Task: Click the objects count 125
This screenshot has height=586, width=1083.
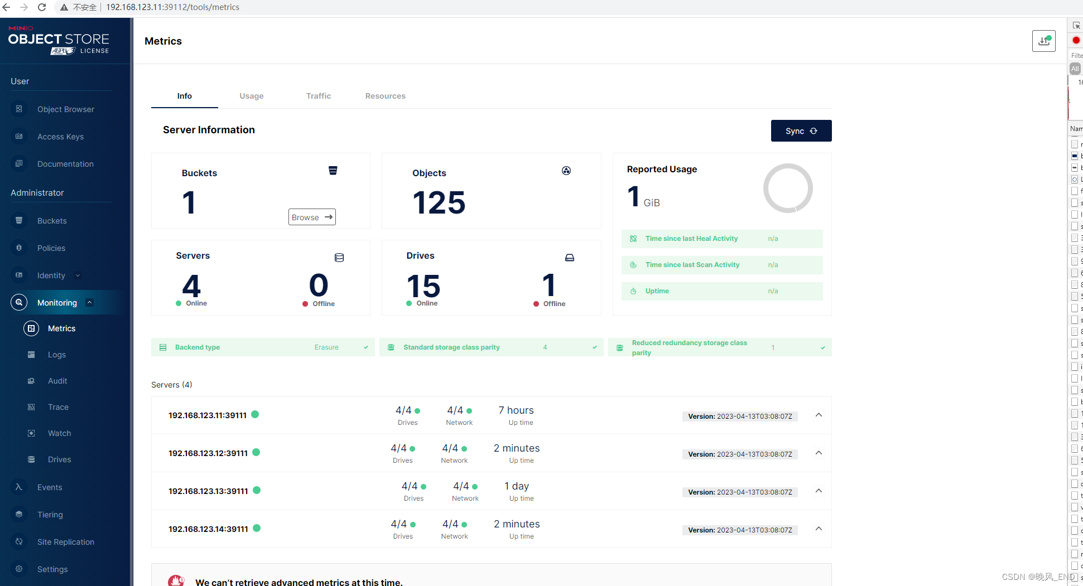Action: (439, 202)
